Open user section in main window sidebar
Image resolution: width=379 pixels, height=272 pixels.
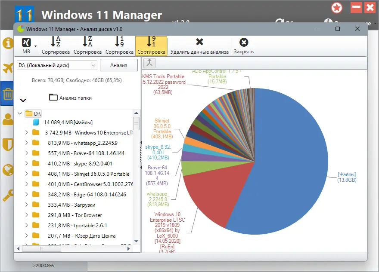8,119
